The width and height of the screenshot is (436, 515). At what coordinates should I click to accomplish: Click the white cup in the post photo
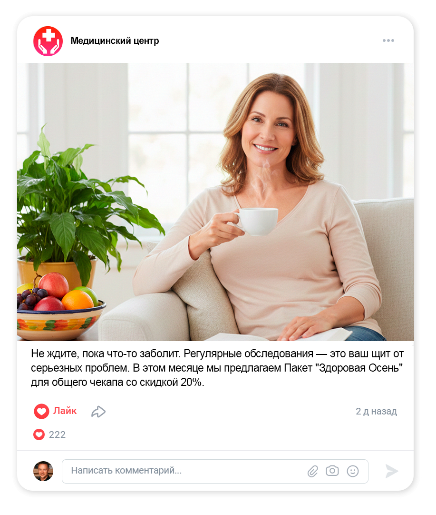coord(256,221)
